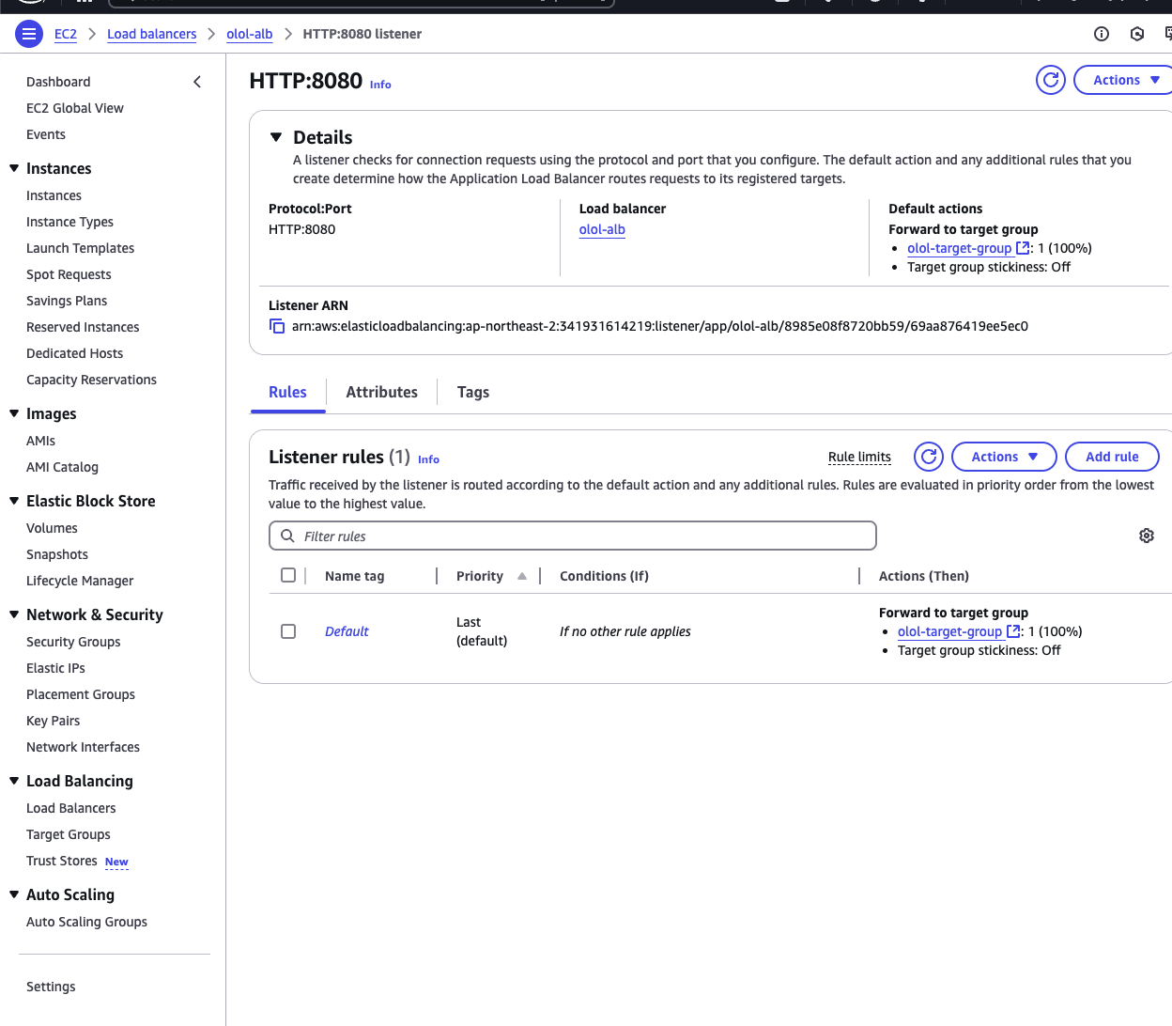This screenshot has width=1172, height=1026.
Task: Copy the Listener ARN
Action: (277, 326)
